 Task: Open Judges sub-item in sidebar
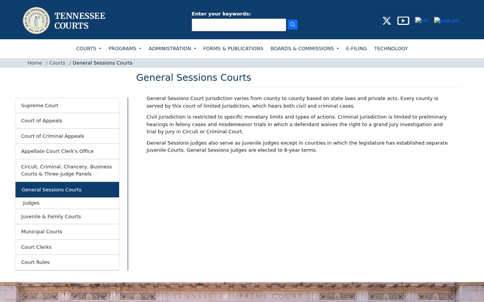pyautogui.click(x=67, y=203)
